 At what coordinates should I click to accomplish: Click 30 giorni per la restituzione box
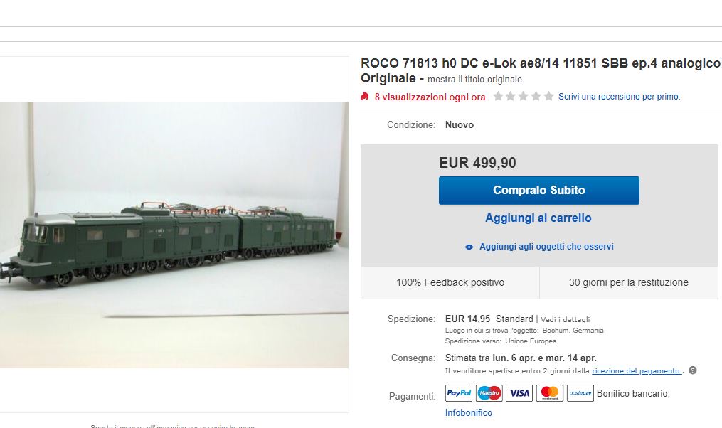[629, 282]
